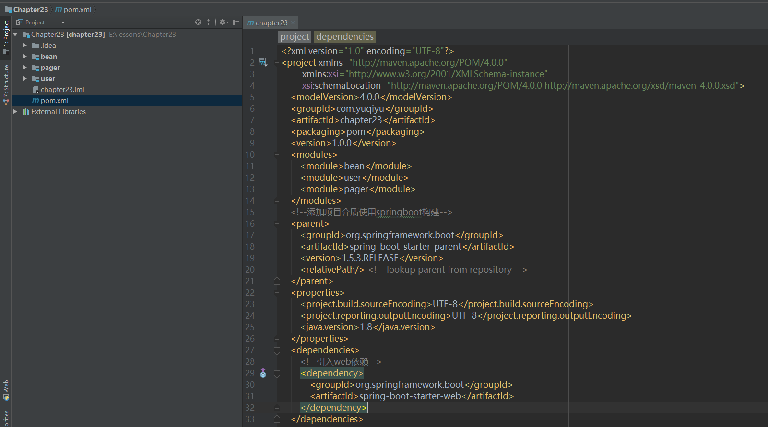Image resolution: width=768 pixels, height=427 pixels.
Task: Expand External Libraries node
Action: [x=15, y=112]
